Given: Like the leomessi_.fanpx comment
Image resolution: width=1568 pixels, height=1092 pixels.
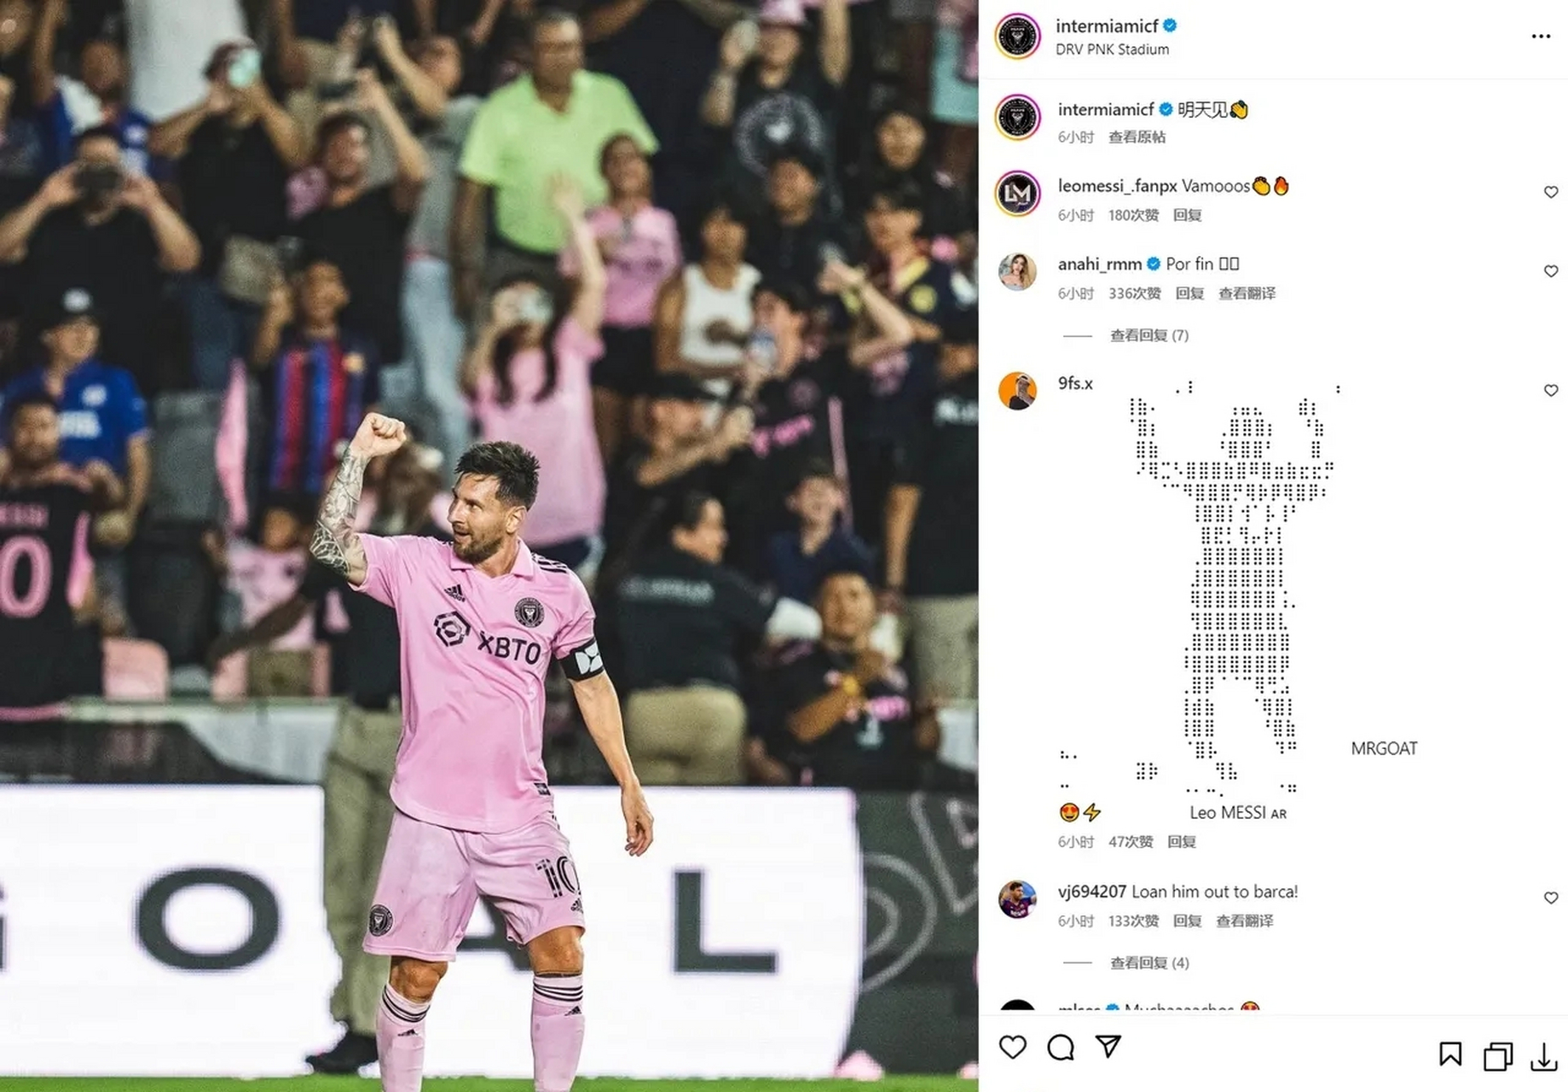Looking at the screenshot, I should (x=1551, y=192).
